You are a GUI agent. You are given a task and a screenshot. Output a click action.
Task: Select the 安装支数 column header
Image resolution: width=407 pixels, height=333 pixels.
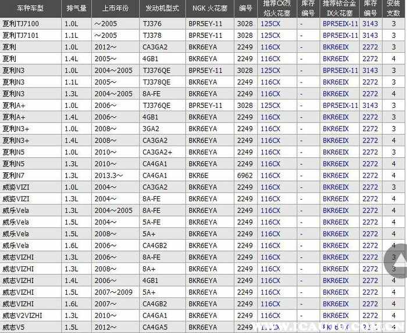coord(393,8)
